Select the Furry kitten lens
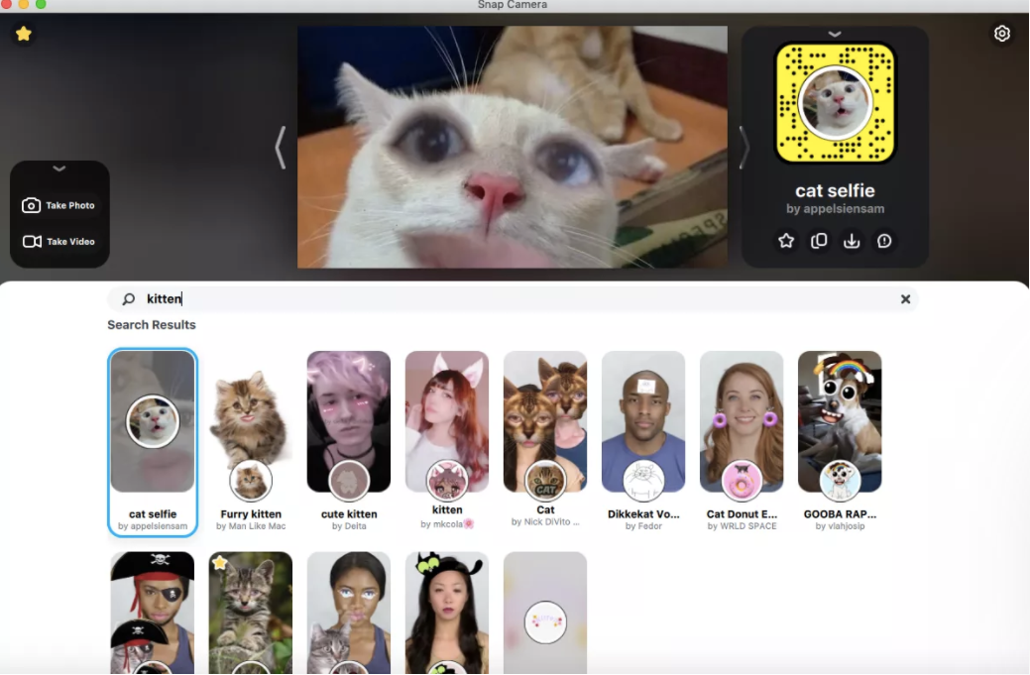Image resolution: width=1030 pixels, height=675 pixels. pyautogui.click(x=250, y=436)
